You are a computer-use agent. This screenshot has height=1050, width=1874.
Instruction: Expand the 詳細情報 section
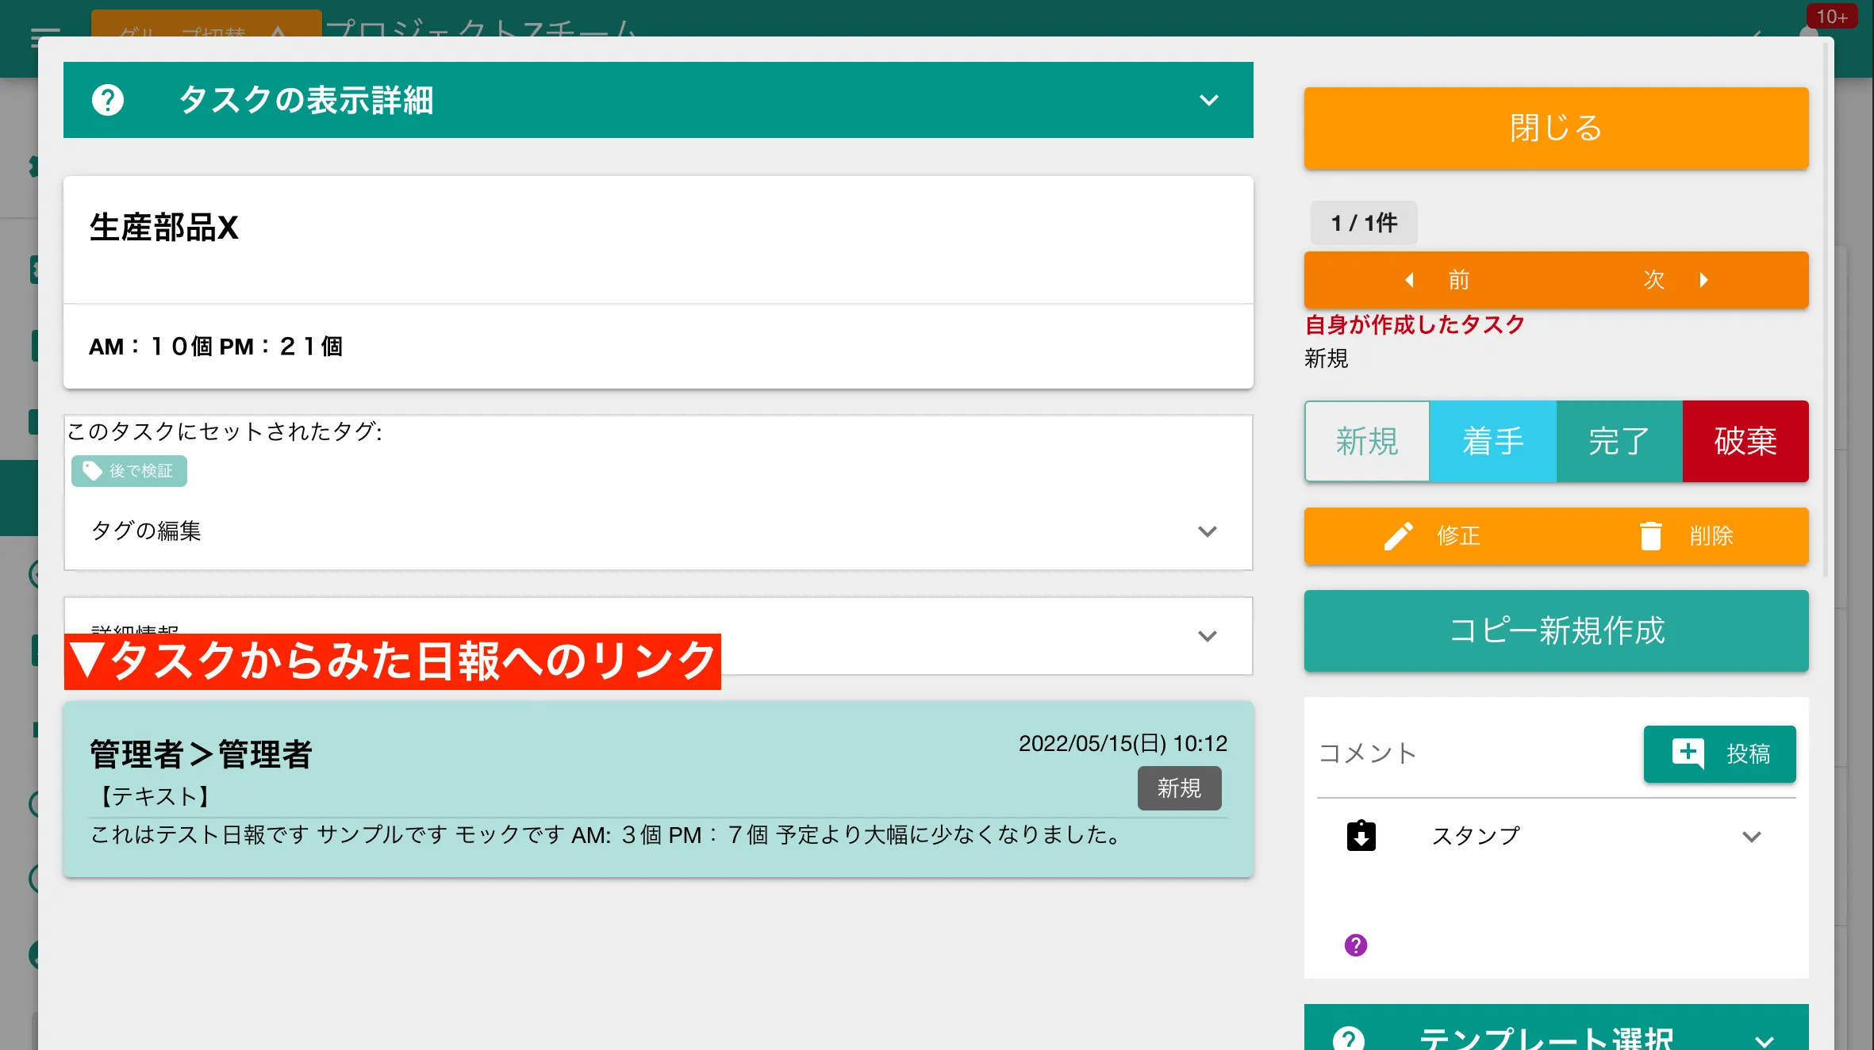click(x=1208, y=635)
